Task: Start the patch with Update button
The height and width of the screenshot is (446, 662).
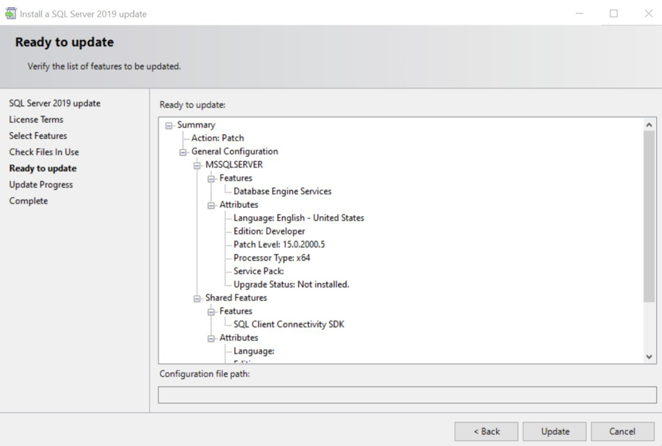Action: [x=555, y=431]
